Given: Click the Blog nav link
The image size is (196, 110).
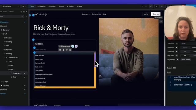Looking at the screenshot, I should (104, 14).
